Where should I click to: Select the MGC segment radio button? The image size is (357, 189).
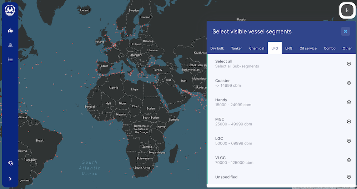pyautogui.click(x=349, y=121)
